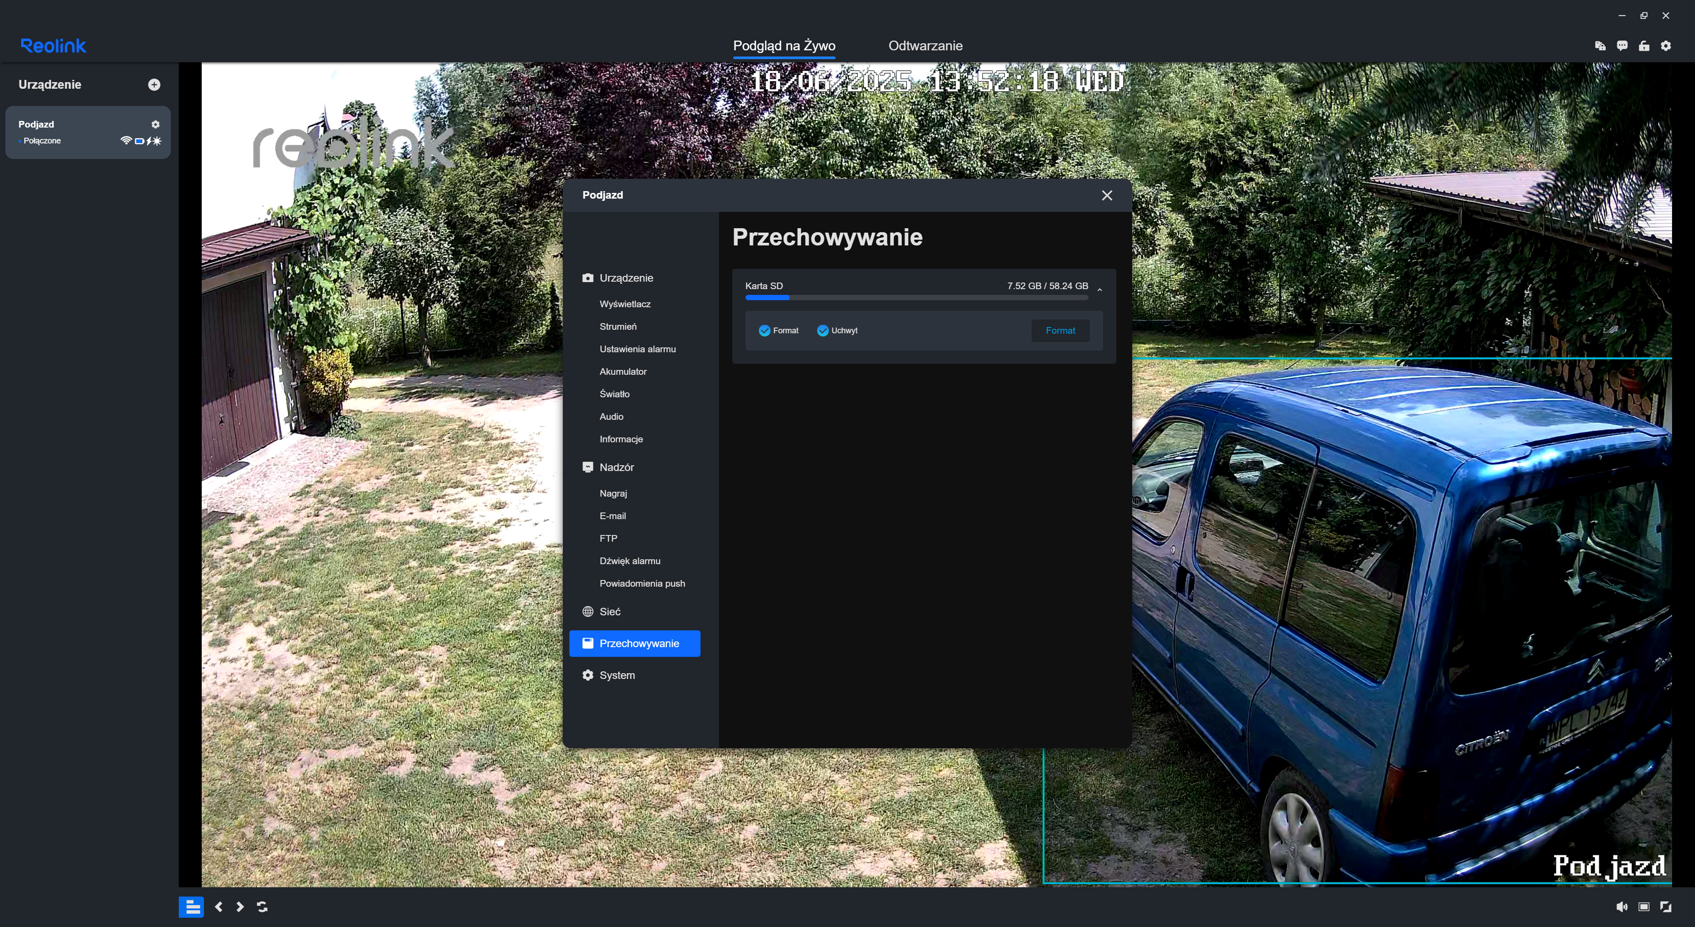1695x927 pixels.
Task: Switch to Podgląd na Żywo tab
Action: point(783,45)
